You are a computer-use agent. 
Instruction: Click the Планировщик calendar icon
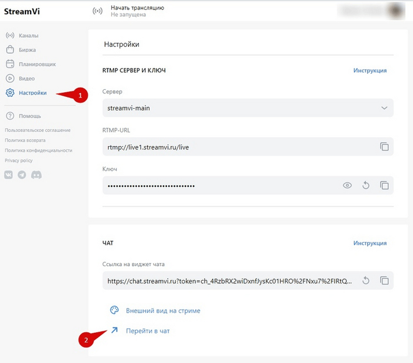click(10, 64)
